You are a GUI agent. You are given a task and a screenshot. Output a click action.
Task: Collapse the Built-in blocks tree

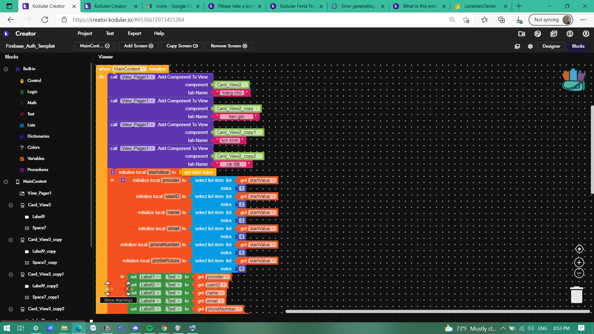[x=6, y=69]
